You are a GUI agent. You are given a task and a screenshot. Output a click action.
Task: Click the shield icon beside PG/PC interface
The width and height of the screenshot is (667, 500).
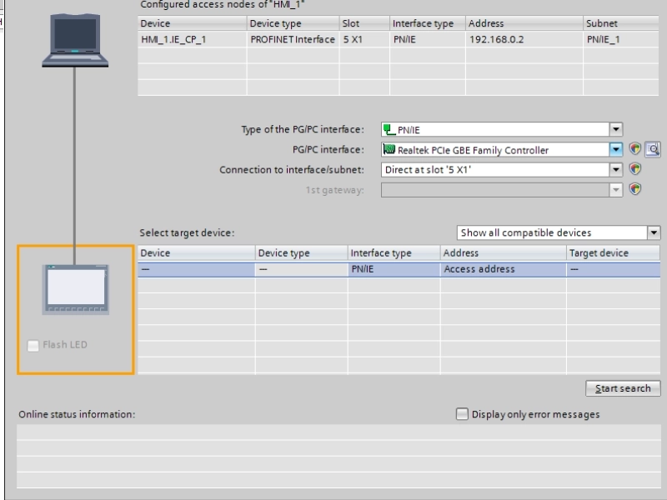tap(635, 150)
